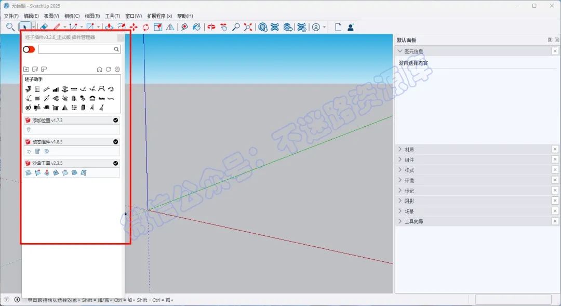
Task: Open the account dropdown arrow
Action: pyautogui.click(x=325, y=27)
